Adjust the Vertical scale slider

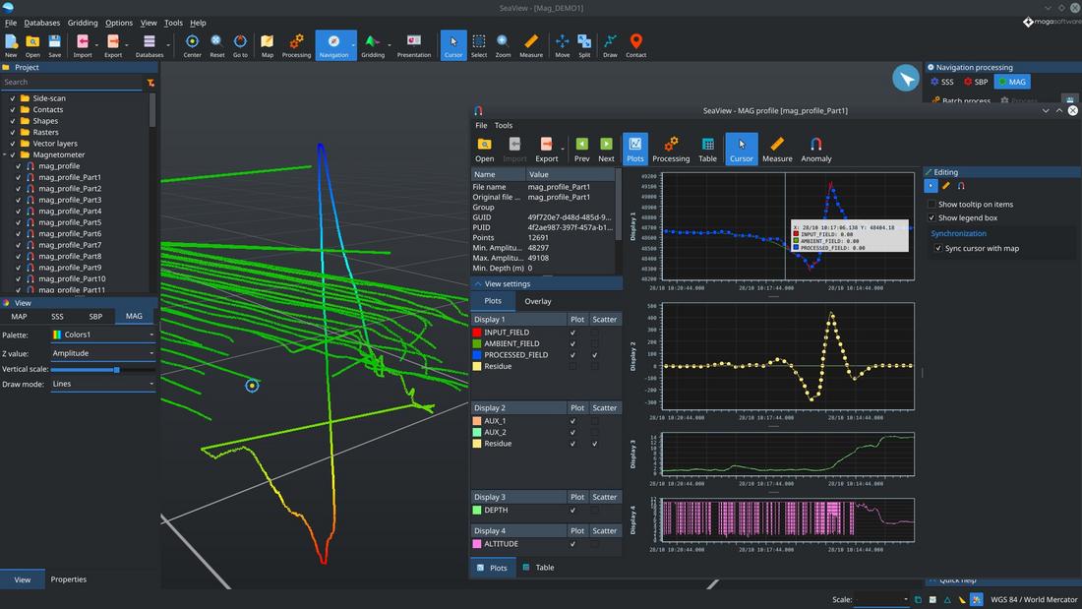tap(117, 369)
